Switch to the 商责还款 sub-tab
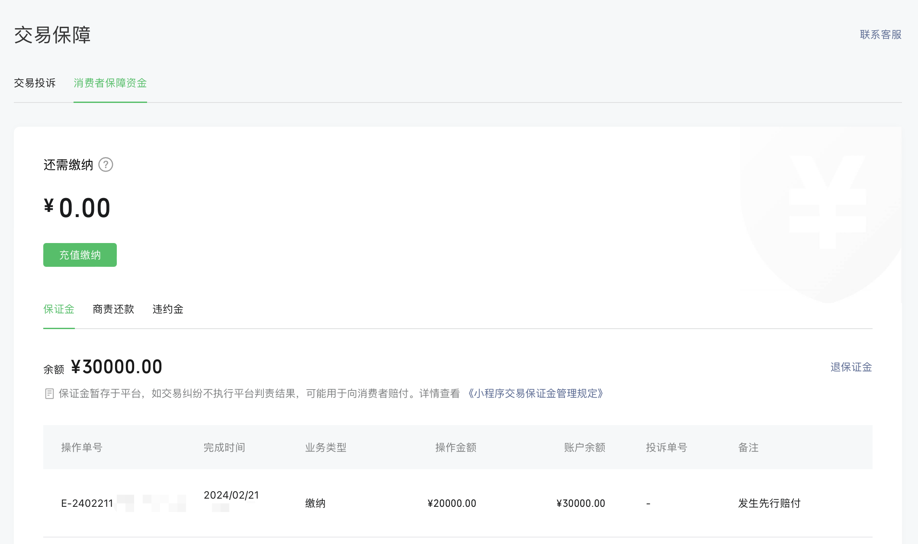The width and height of the screenshot is (918, 544). point(113,309)
